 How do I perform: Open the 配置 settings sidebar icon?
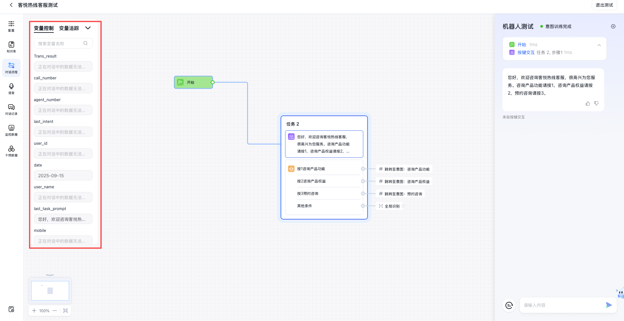point(11,26)
